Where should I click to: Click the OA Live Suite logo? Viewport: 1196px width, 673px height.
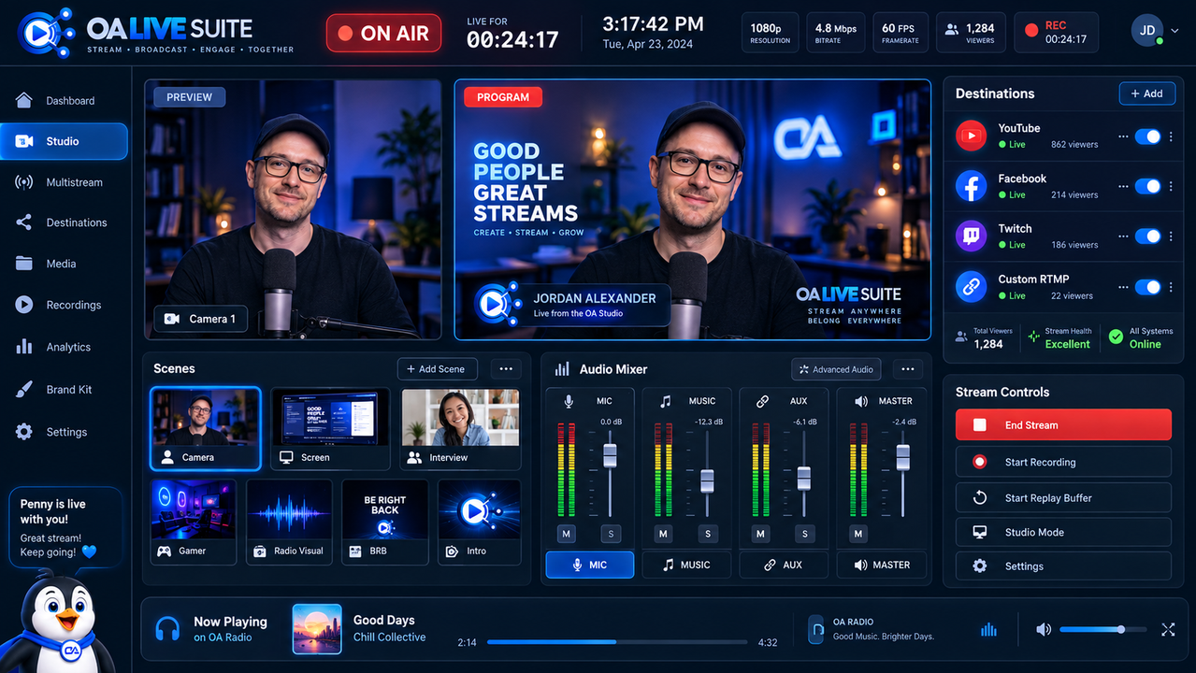click(155, 33)
